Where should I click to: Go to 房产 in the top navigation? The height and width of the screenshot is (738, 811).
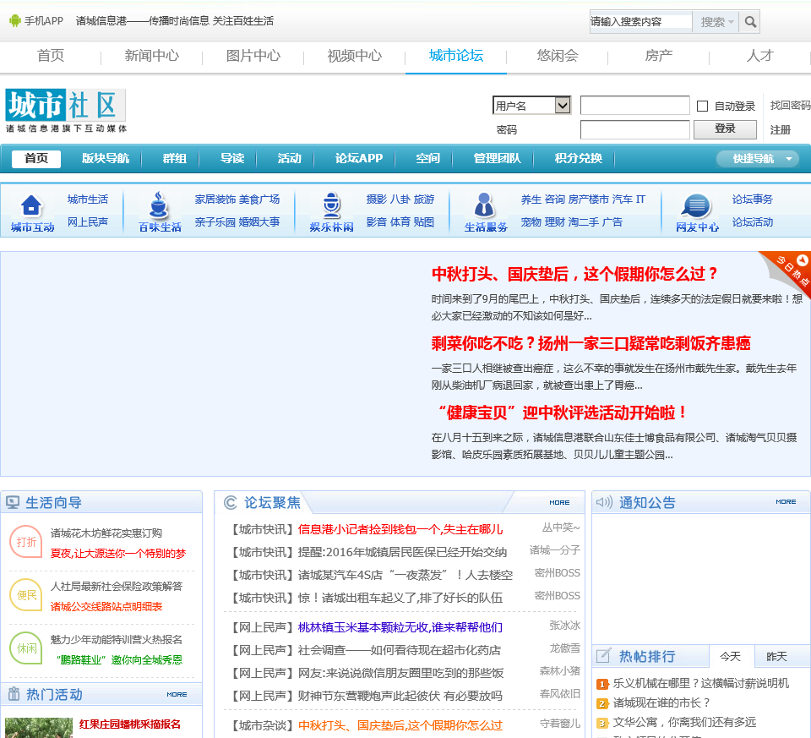pos(658,56)
